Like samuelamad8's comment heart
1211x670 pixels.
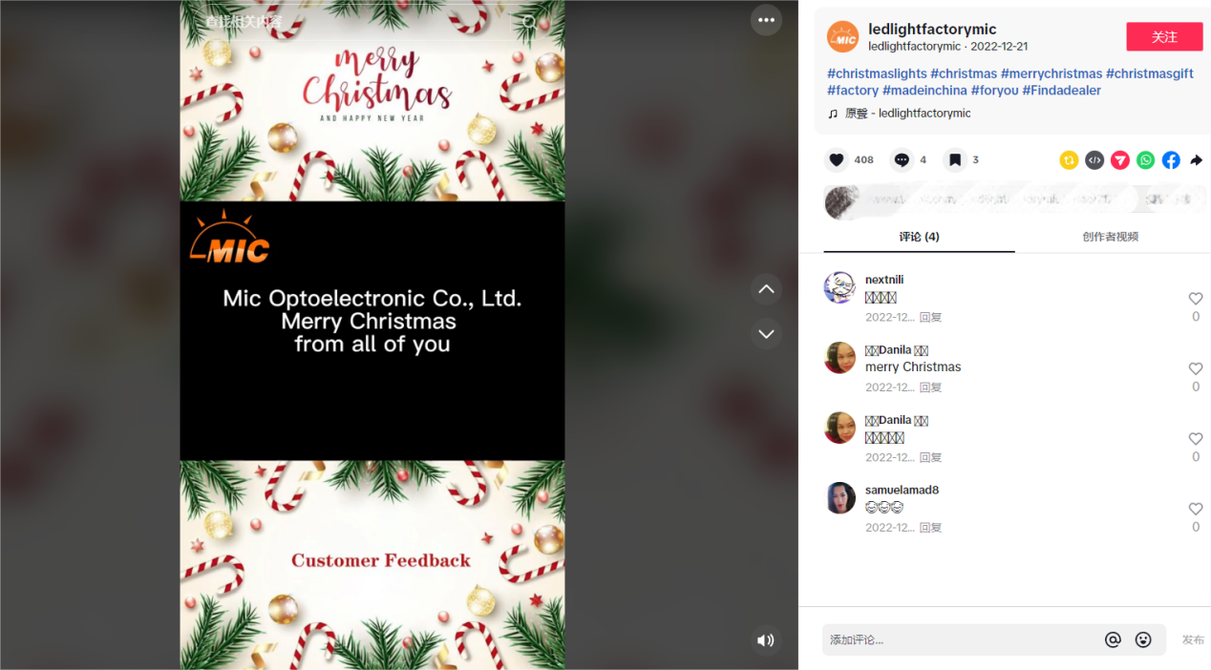(x=1195, y=510)
